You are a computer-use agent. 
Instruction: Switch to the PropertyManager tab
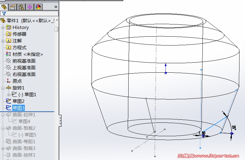click(12, 7)
